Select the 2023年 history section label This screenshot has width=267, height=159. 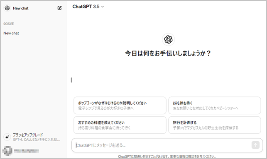tap(9, 24)
